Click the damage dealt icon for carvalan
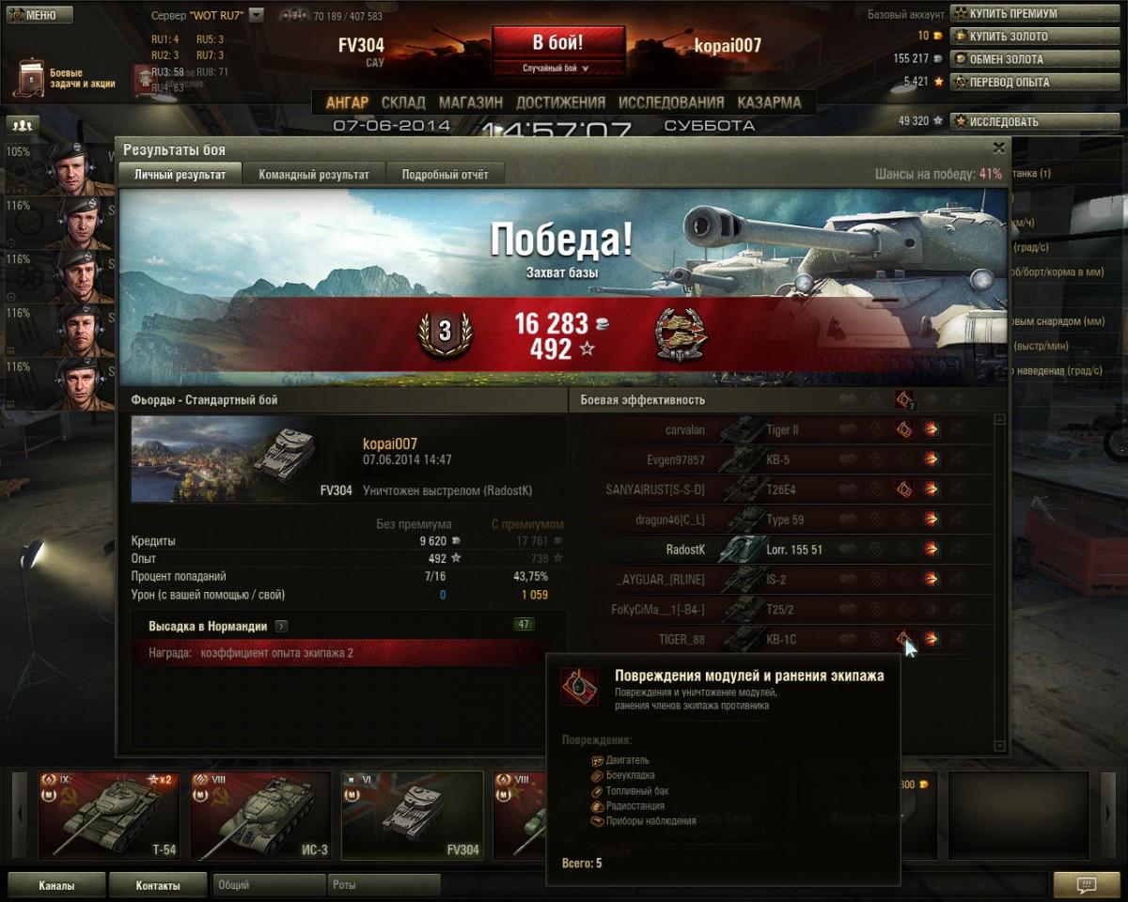This screenshot has width=1128, height=902. point(931,429)
